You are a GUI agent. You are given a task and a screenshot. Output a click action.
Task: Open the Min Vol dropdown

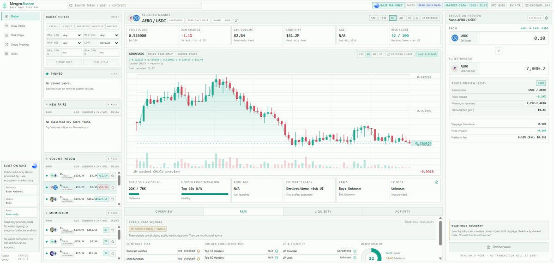point(108,35)
